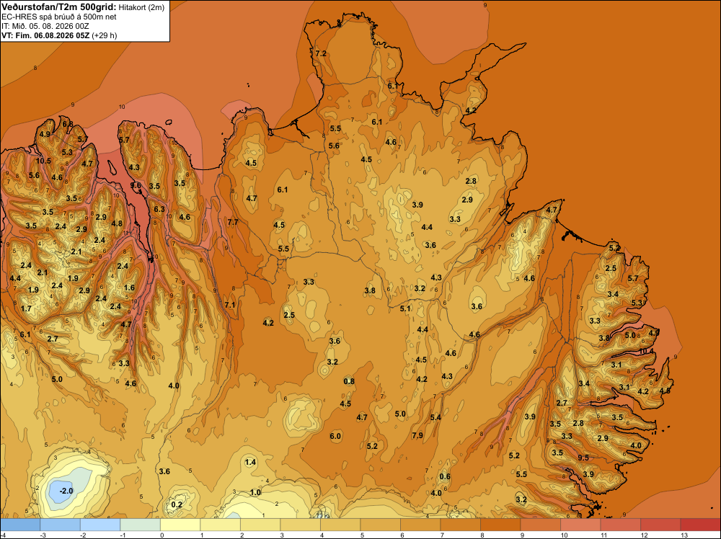Click the 1.6 temperature reading in the Westfjords

(129, 288)
